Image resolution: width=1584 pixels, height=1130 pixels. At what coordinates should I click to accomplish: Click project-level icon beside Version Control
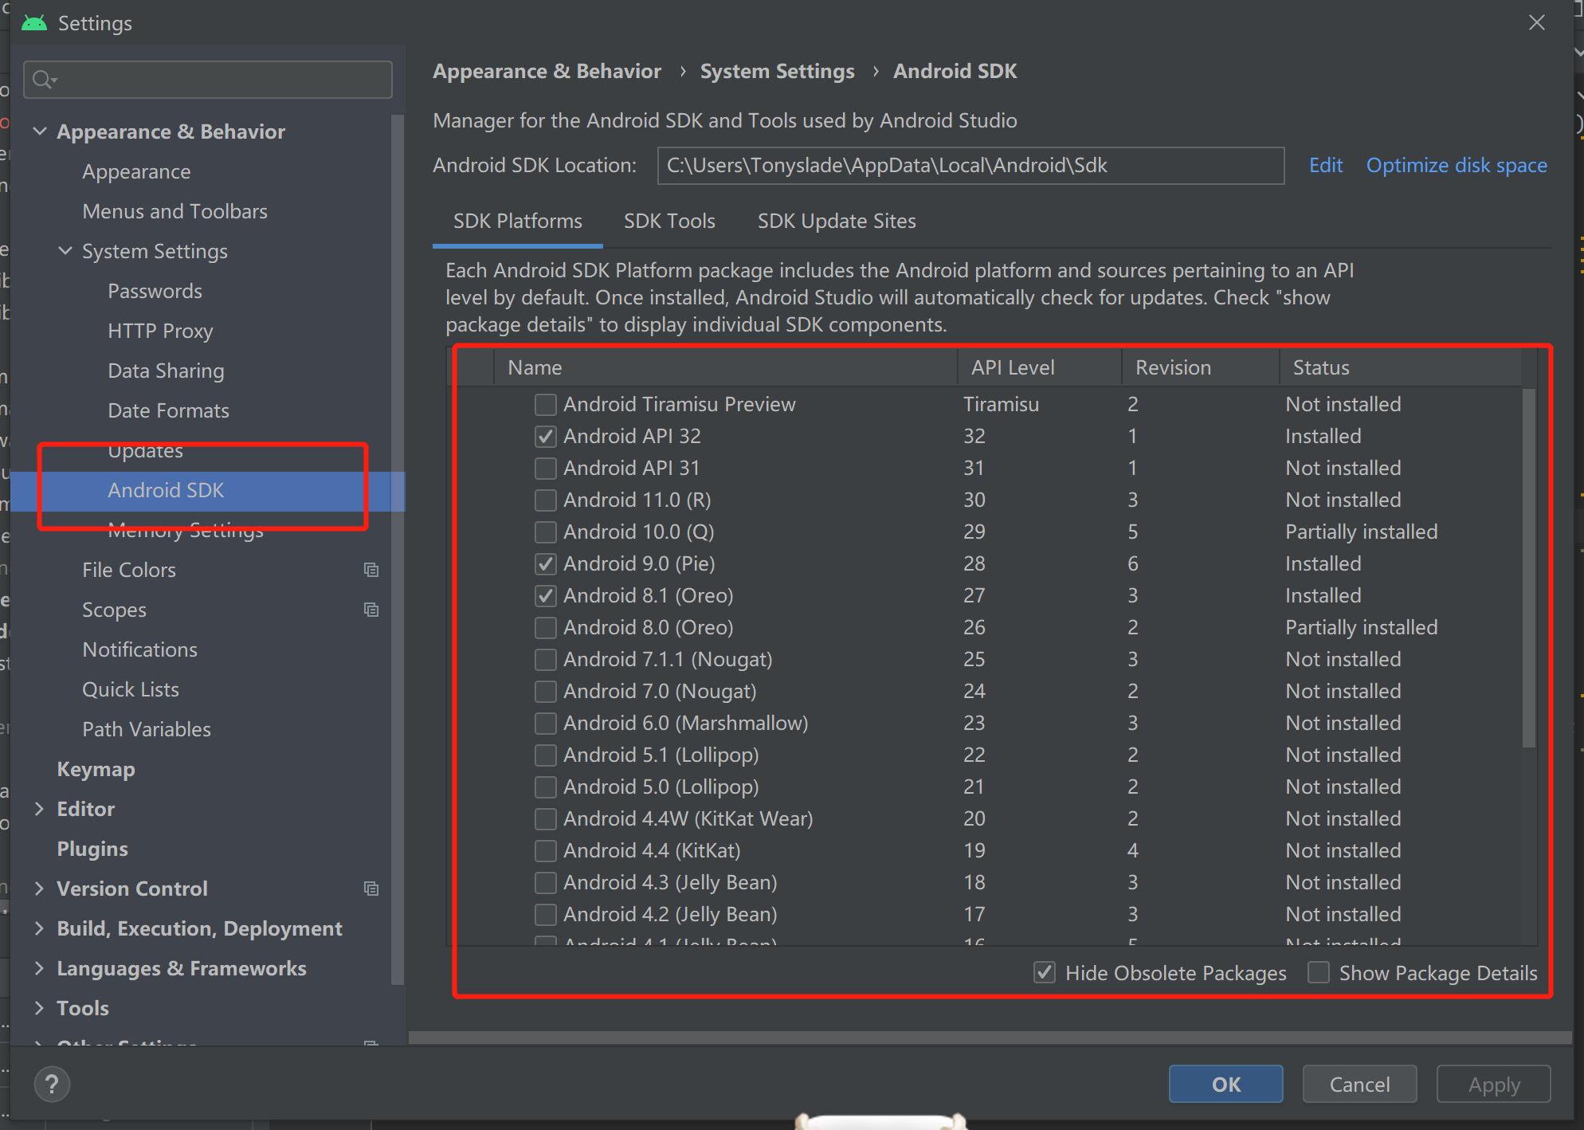(x=371, y=889)
